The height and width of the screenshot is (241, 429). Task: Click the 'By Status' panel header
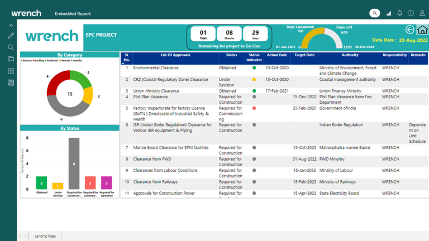point(70,128)
